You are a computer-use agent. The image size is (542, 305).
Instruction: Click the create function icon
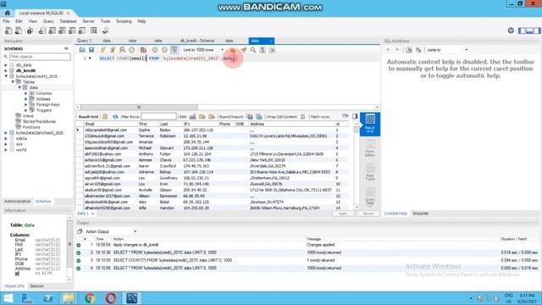tap(82, 30)
